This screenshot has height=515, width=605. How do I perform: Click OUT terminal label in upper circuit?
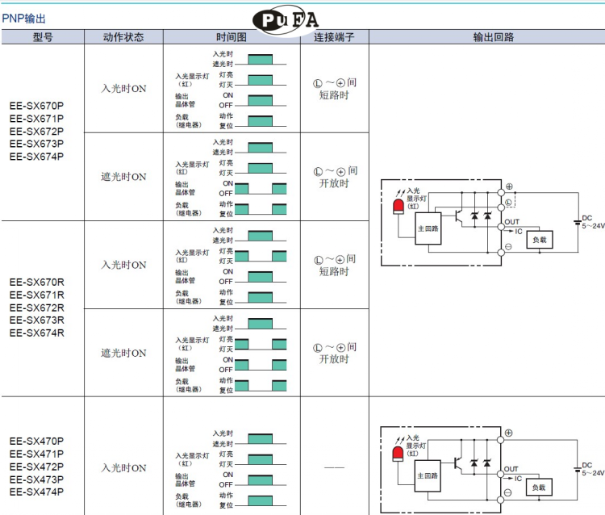[512, 222]
